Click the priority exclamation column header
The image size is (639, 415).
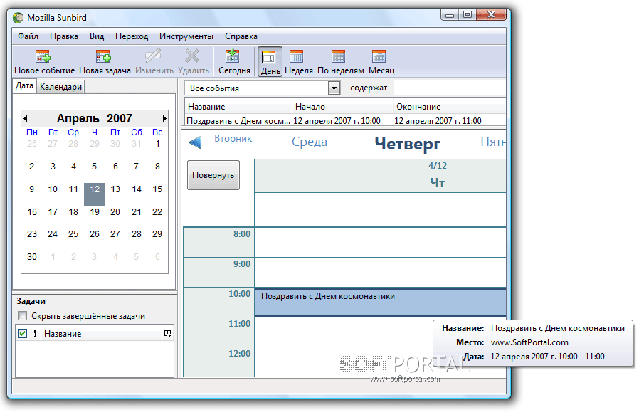point(35,333)
